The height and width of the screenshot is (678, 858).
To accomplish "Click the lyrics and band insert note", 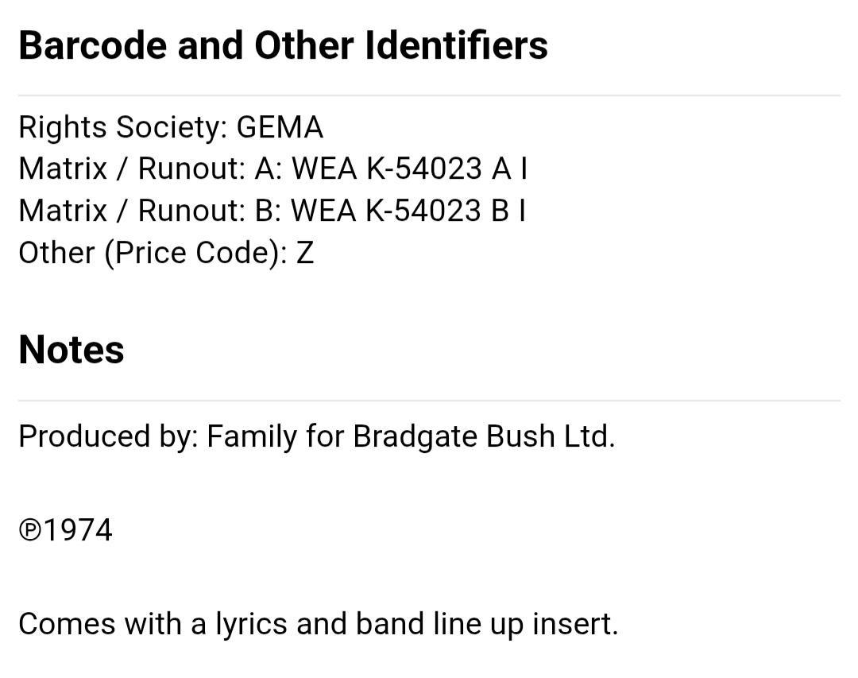I will 319,624.
